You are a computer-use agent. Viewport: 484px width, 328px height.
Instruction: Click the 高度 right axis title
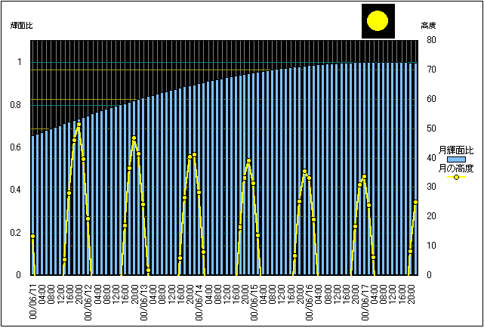(428, 26)
